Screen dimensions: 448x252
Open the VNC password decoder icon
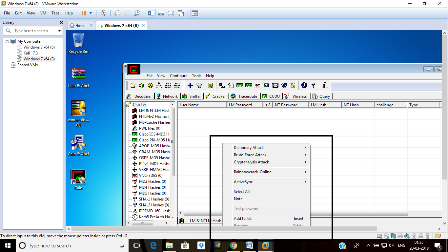point(257,86)
